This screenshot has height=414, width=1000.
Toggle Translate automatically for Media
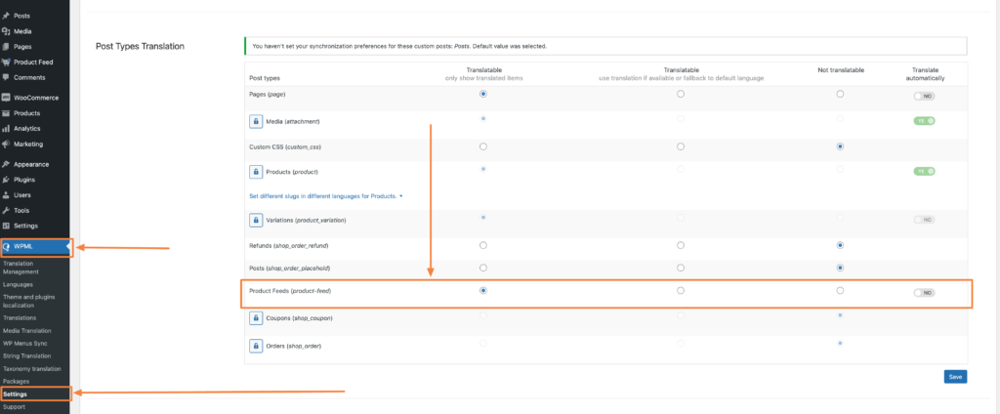tap(924, 120)
